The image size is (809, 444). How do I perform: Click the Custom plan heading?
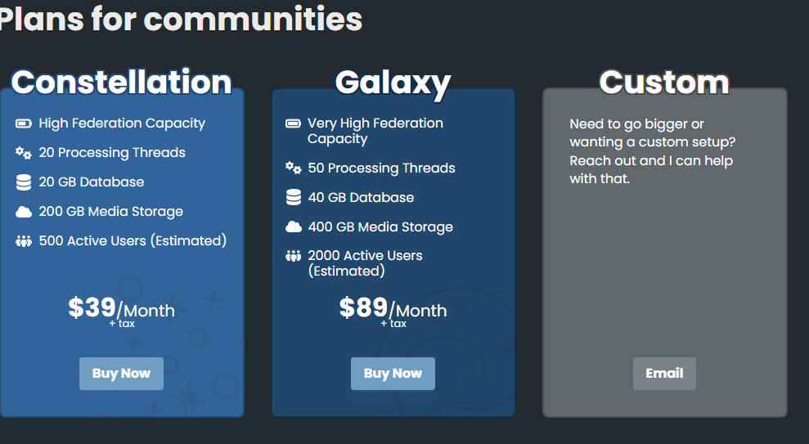pos(664,82)
